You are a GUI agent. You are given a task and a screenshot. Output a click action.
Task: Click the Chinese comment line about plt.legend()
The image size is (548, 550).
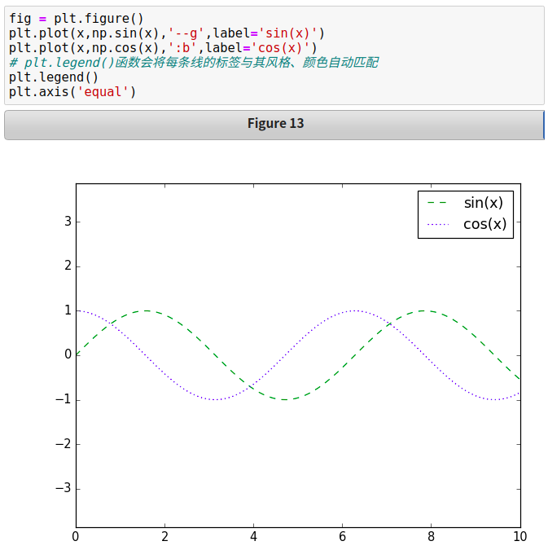194,63
